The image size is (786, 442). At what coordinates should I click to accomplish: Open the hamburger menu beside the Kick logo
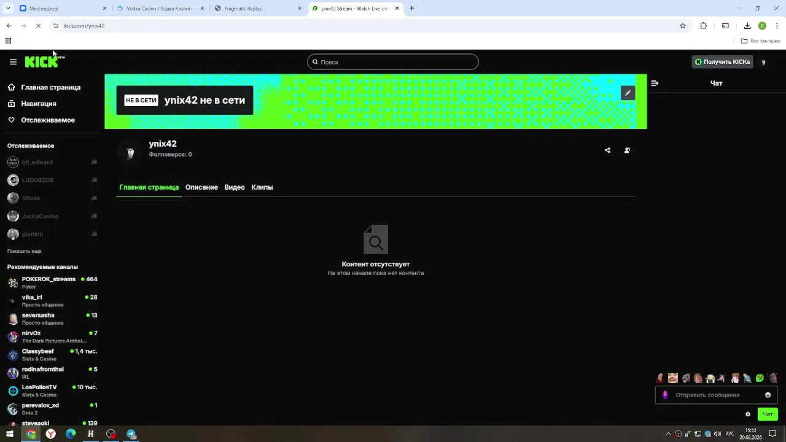point(13,62)
